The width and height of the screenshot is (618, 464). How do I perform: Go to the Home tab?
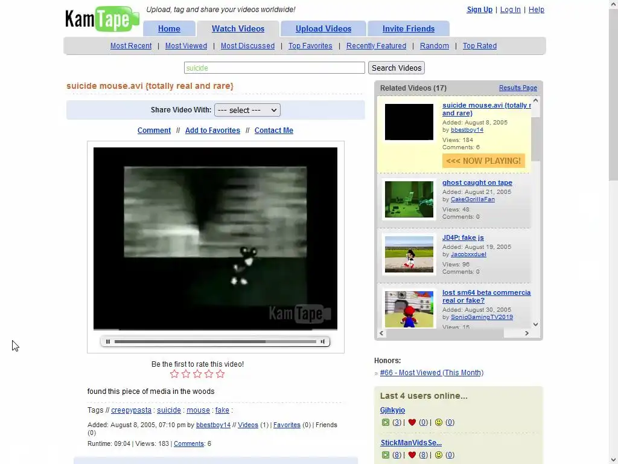169,29
